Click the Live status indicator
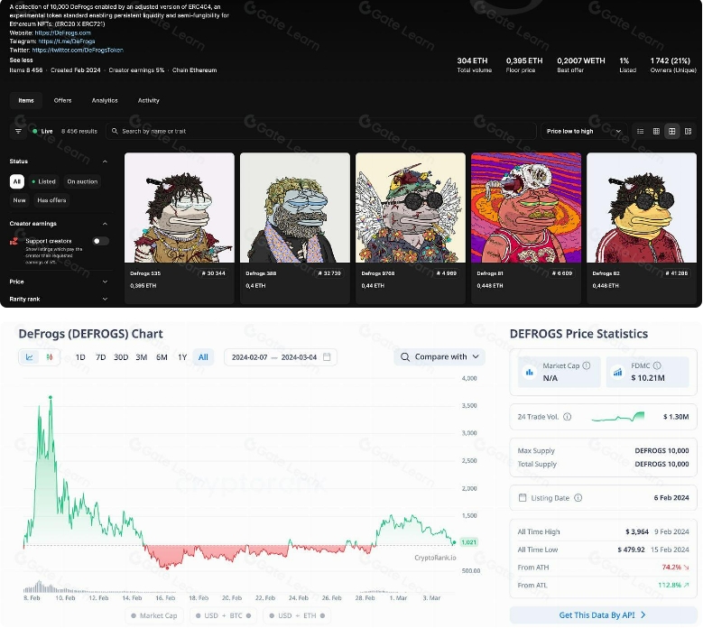 pos(42,132)
